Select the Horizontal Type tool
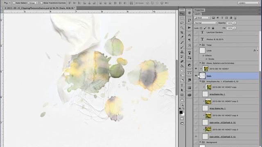Viewport: 262px width, 147px height. [x=182, y=85]
